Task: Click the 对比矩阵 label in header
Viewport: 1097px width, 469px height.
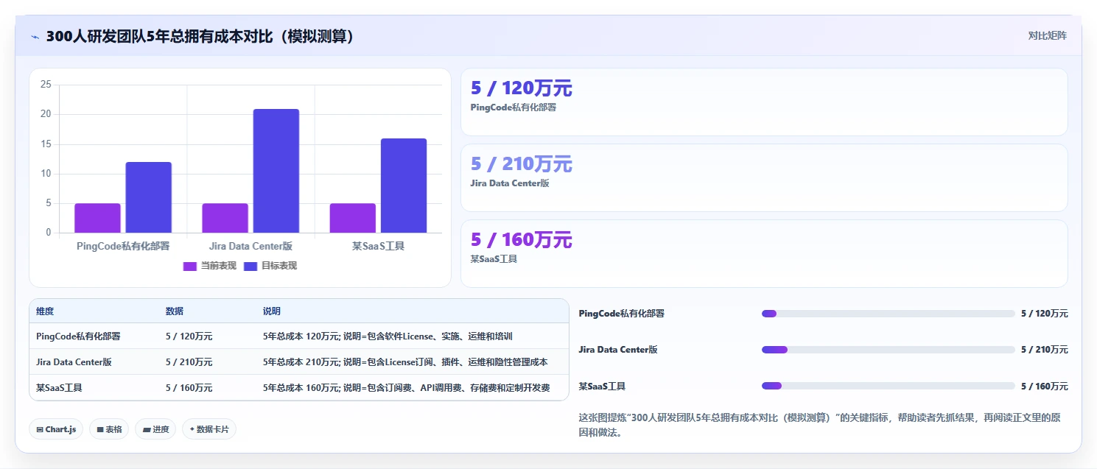Action: click(x=1047, y=35)
